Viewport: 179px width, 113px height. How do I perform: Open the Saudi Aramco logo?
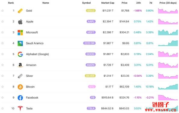20,43
